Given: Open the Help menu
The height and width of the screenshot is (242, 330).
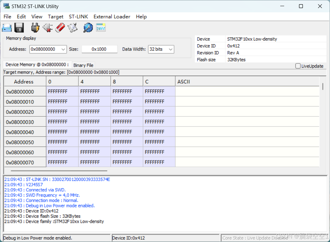Looking at the screenshot, I should coord(141,16).
